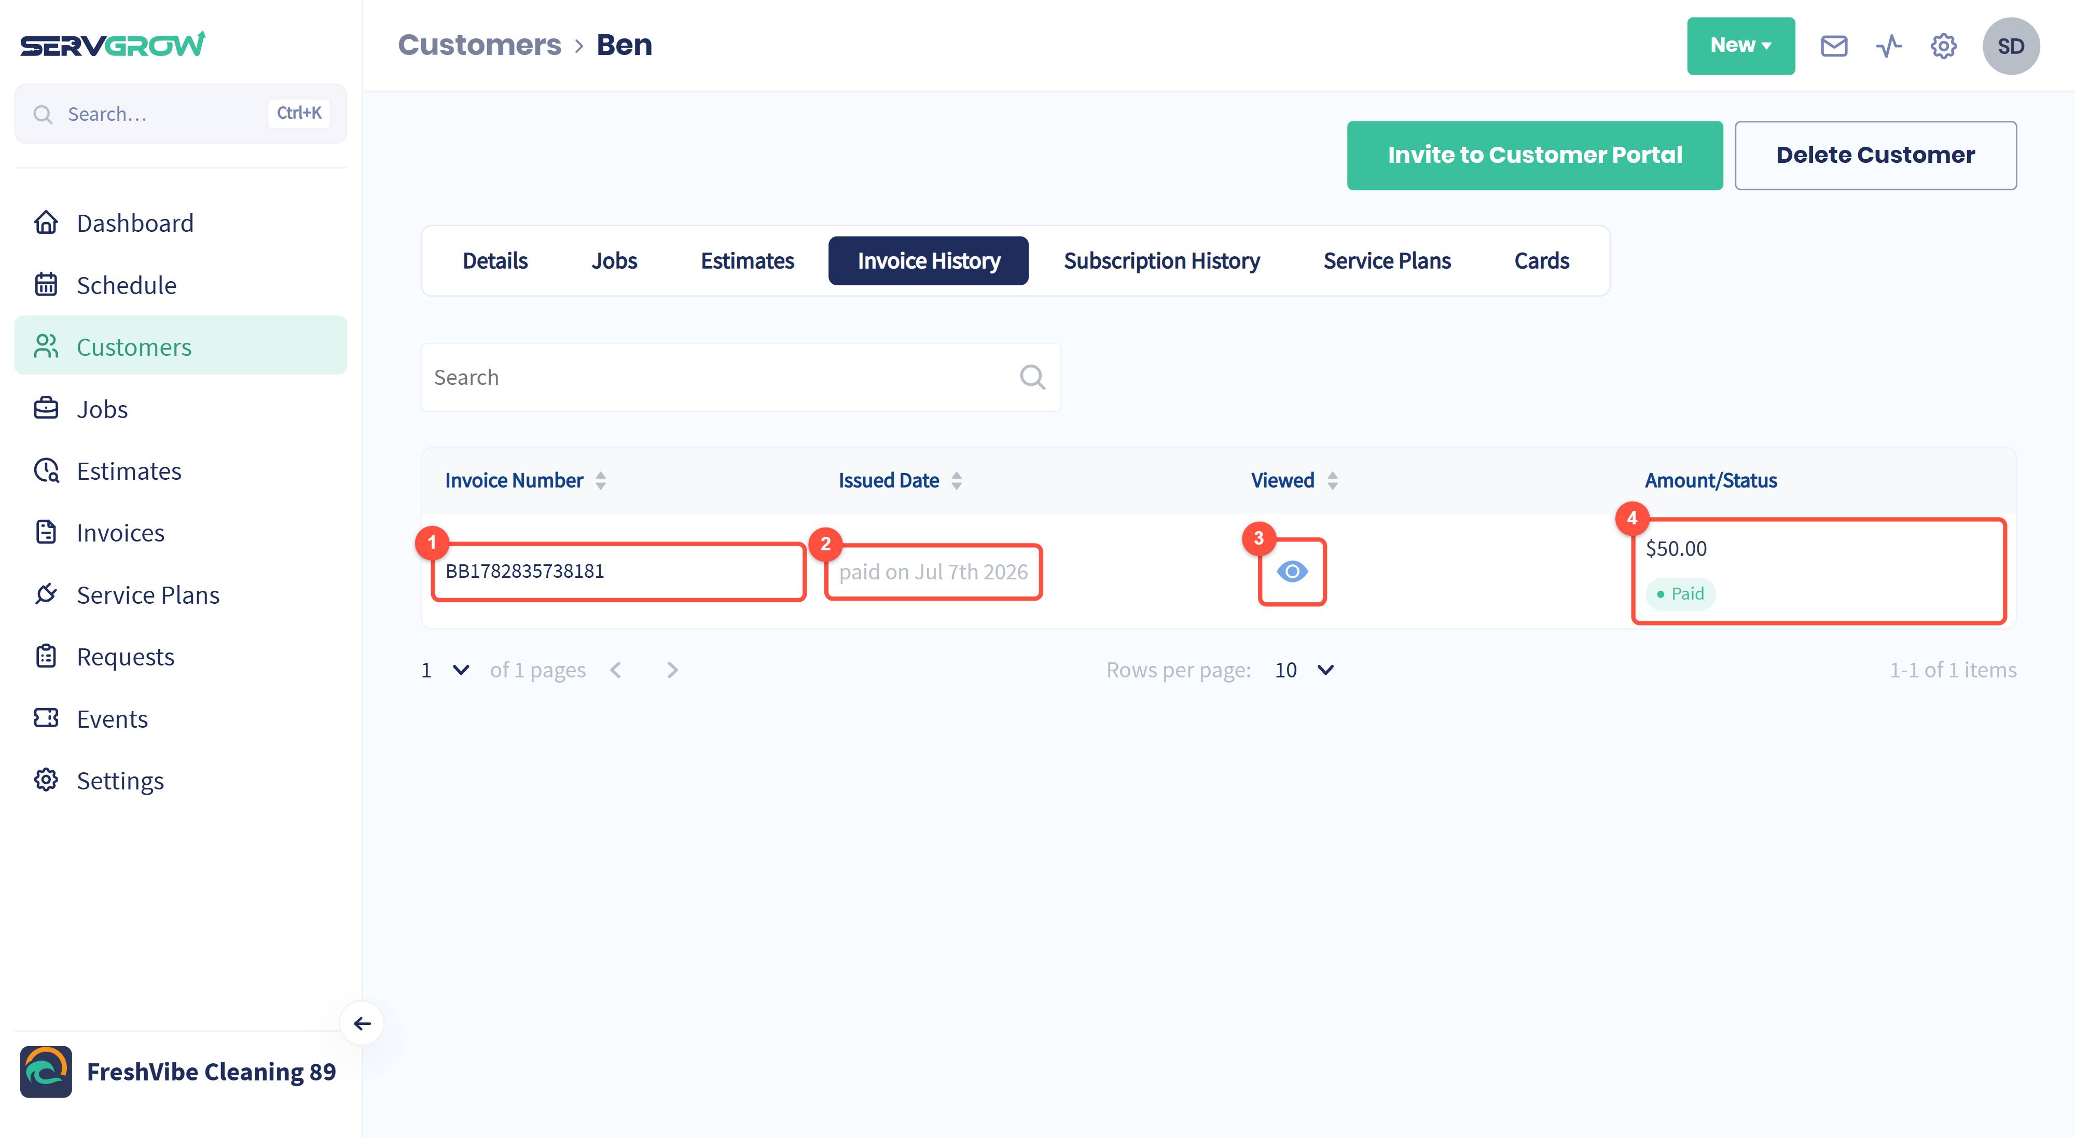Open the mail envelope icon in header
This screenshot has width=2075, height=1138.
click(x=1833, y=46)
